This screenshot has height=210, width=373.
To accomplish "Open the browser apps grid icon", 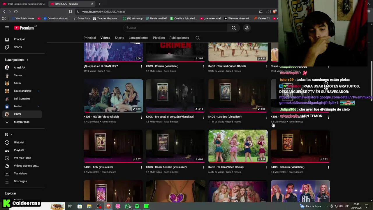I will pos(4,18).
